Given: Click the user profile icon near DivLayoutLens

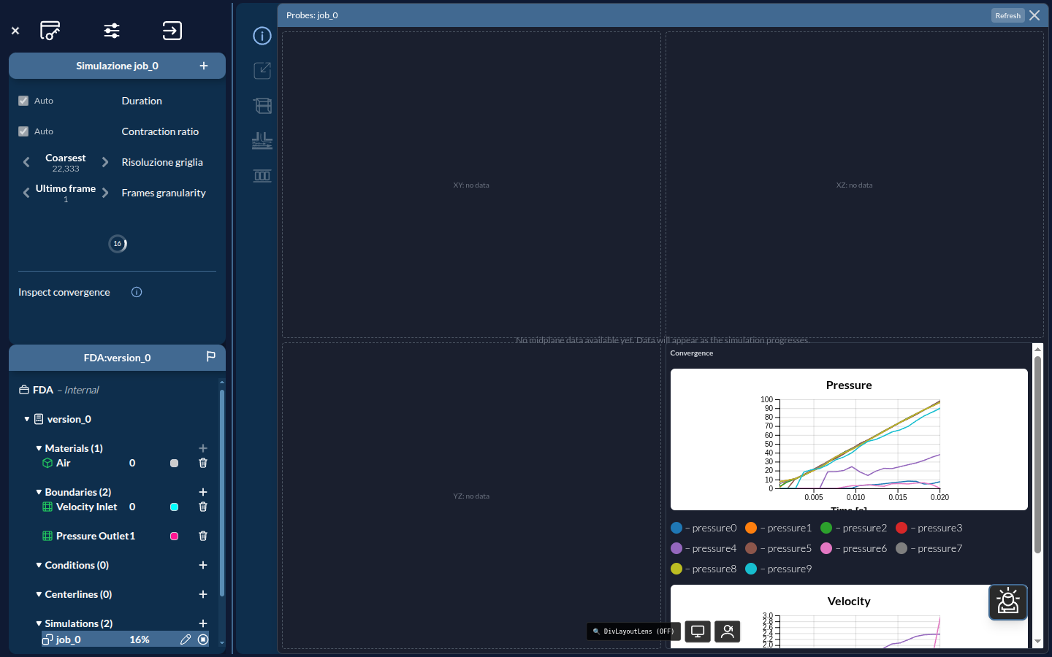Looking at the screenshot, I should 728,631.
